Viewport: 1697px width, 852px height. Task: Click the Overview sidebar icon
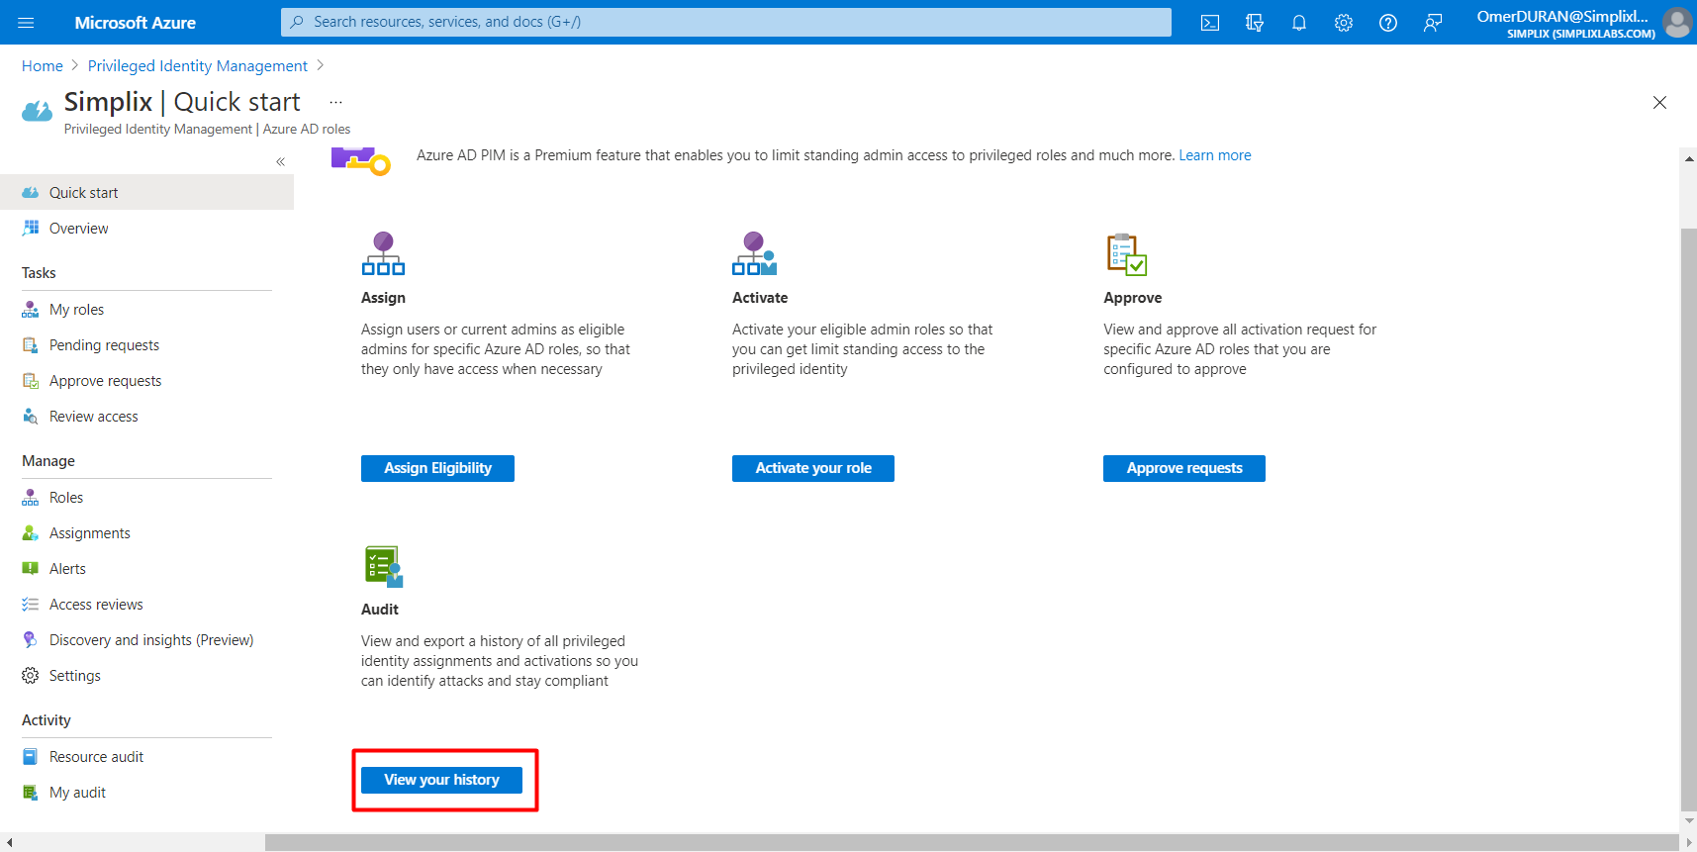31,229
